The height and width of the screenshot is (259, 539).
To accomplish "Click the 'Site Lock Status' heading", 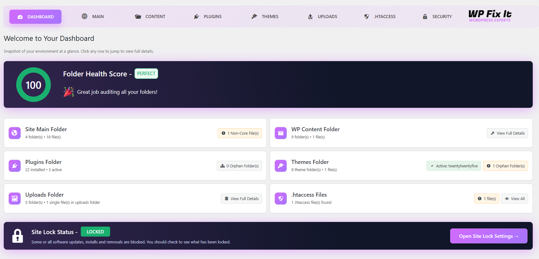I will click(x=53, y=232).
